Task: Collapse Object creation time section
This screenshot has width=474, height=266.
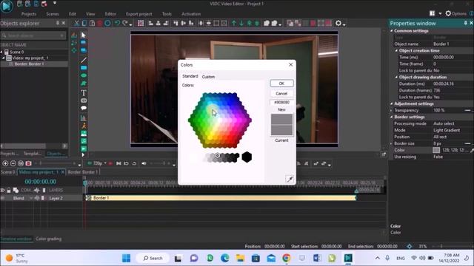Action: coord(396,51)
